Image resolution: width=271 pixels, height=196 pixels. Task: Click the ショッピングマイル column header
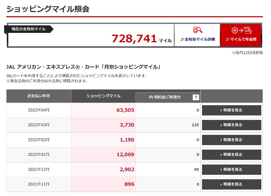point(103,96)
